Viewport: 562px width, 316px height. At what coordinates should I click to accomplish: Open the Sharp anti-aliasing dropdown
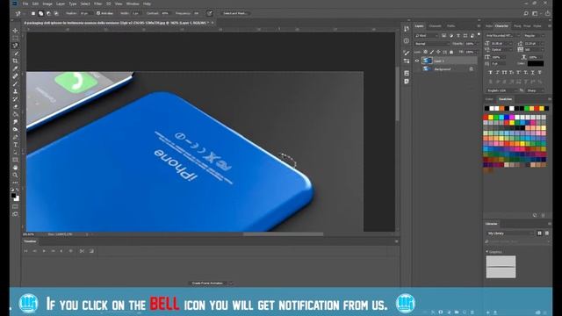point(535,90)
